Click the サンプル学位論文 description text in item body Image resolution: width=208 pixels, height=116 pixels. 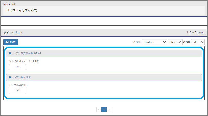tap(19, 85)
